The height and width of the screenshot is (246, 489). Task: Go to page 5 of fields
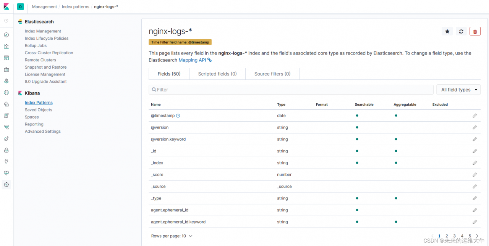470,236
